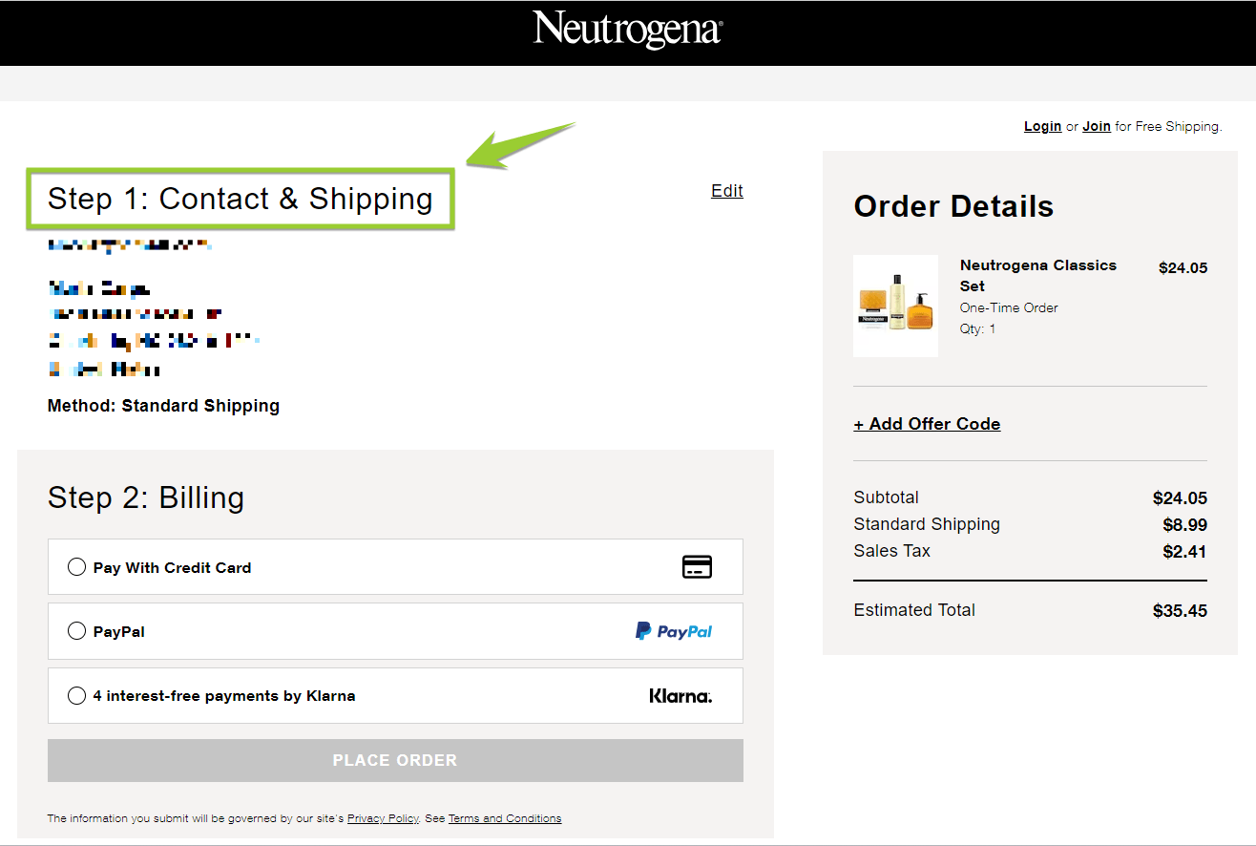The width and height of the screenshot is (1256, 846).
Task: Click the Neutrogena Classics Set product name
Action: pos(1037,275)
